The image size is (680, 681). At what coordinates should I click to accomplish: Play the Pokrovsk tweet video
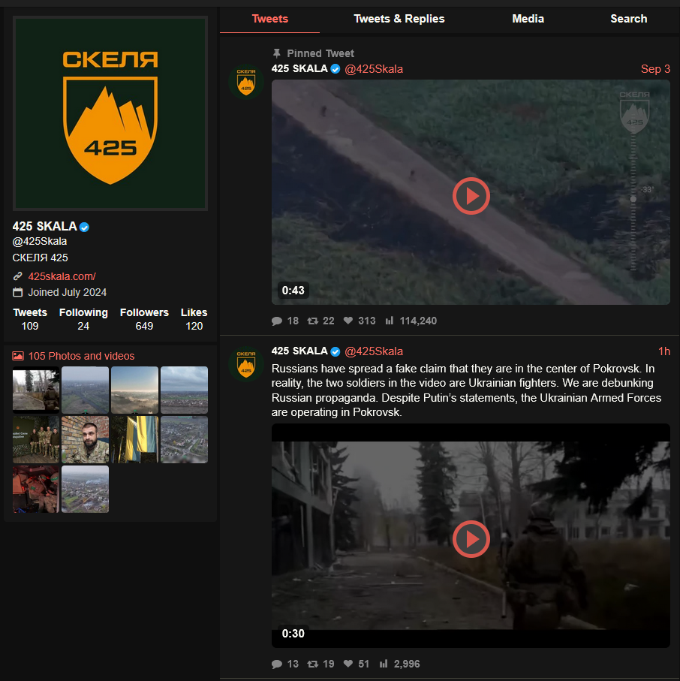pos(471,539)
